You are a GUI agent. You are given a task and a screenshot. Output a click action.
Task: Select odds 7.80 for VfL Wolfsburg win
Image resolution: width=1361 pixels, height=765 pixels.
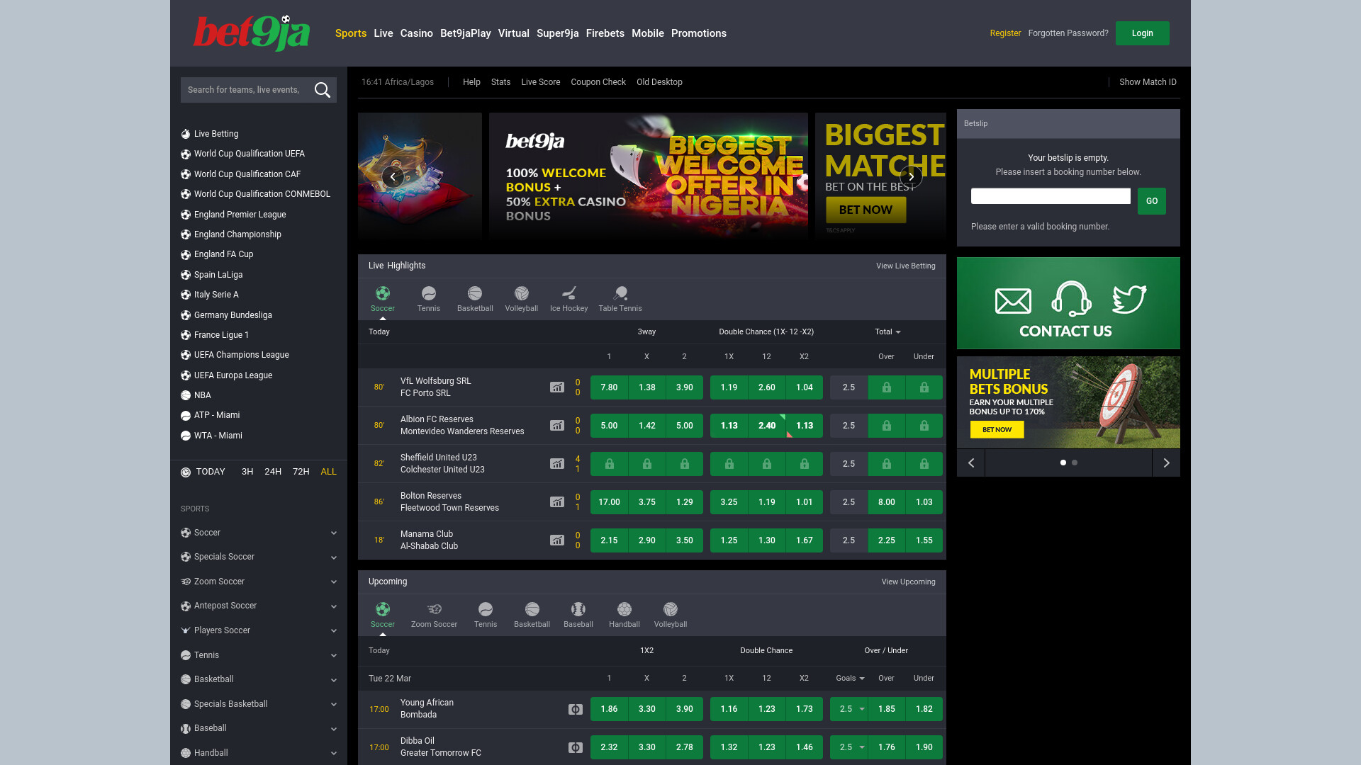point(609,387)
